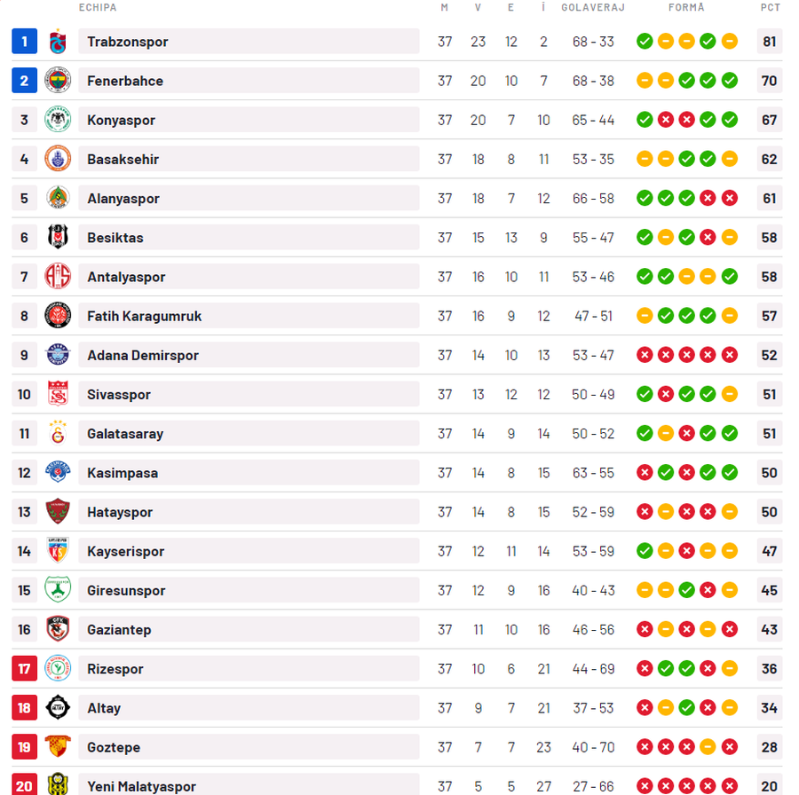Viewport: 799px width, 795px height.
Task: Sort by the GOLAVERAJ column header
Action: [593, 8]
